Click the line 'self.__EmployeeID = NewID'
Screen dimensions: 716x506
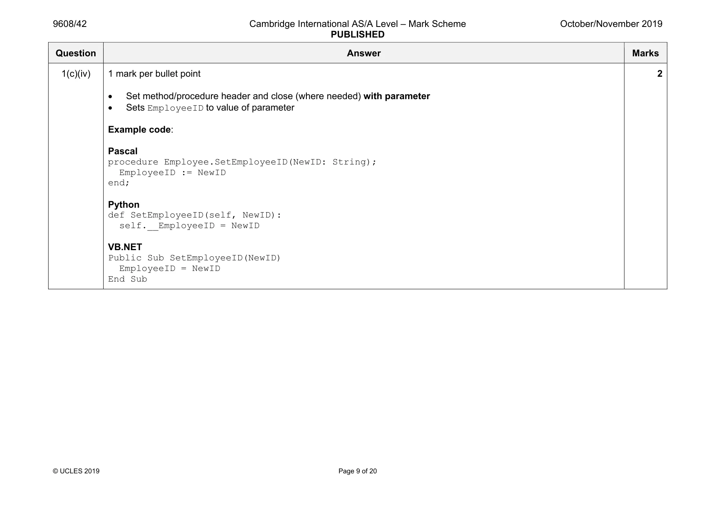tap(189, 226)
